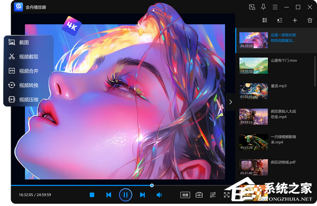Open the green mantis video thumbnail
317x206 pixels.
254,142
